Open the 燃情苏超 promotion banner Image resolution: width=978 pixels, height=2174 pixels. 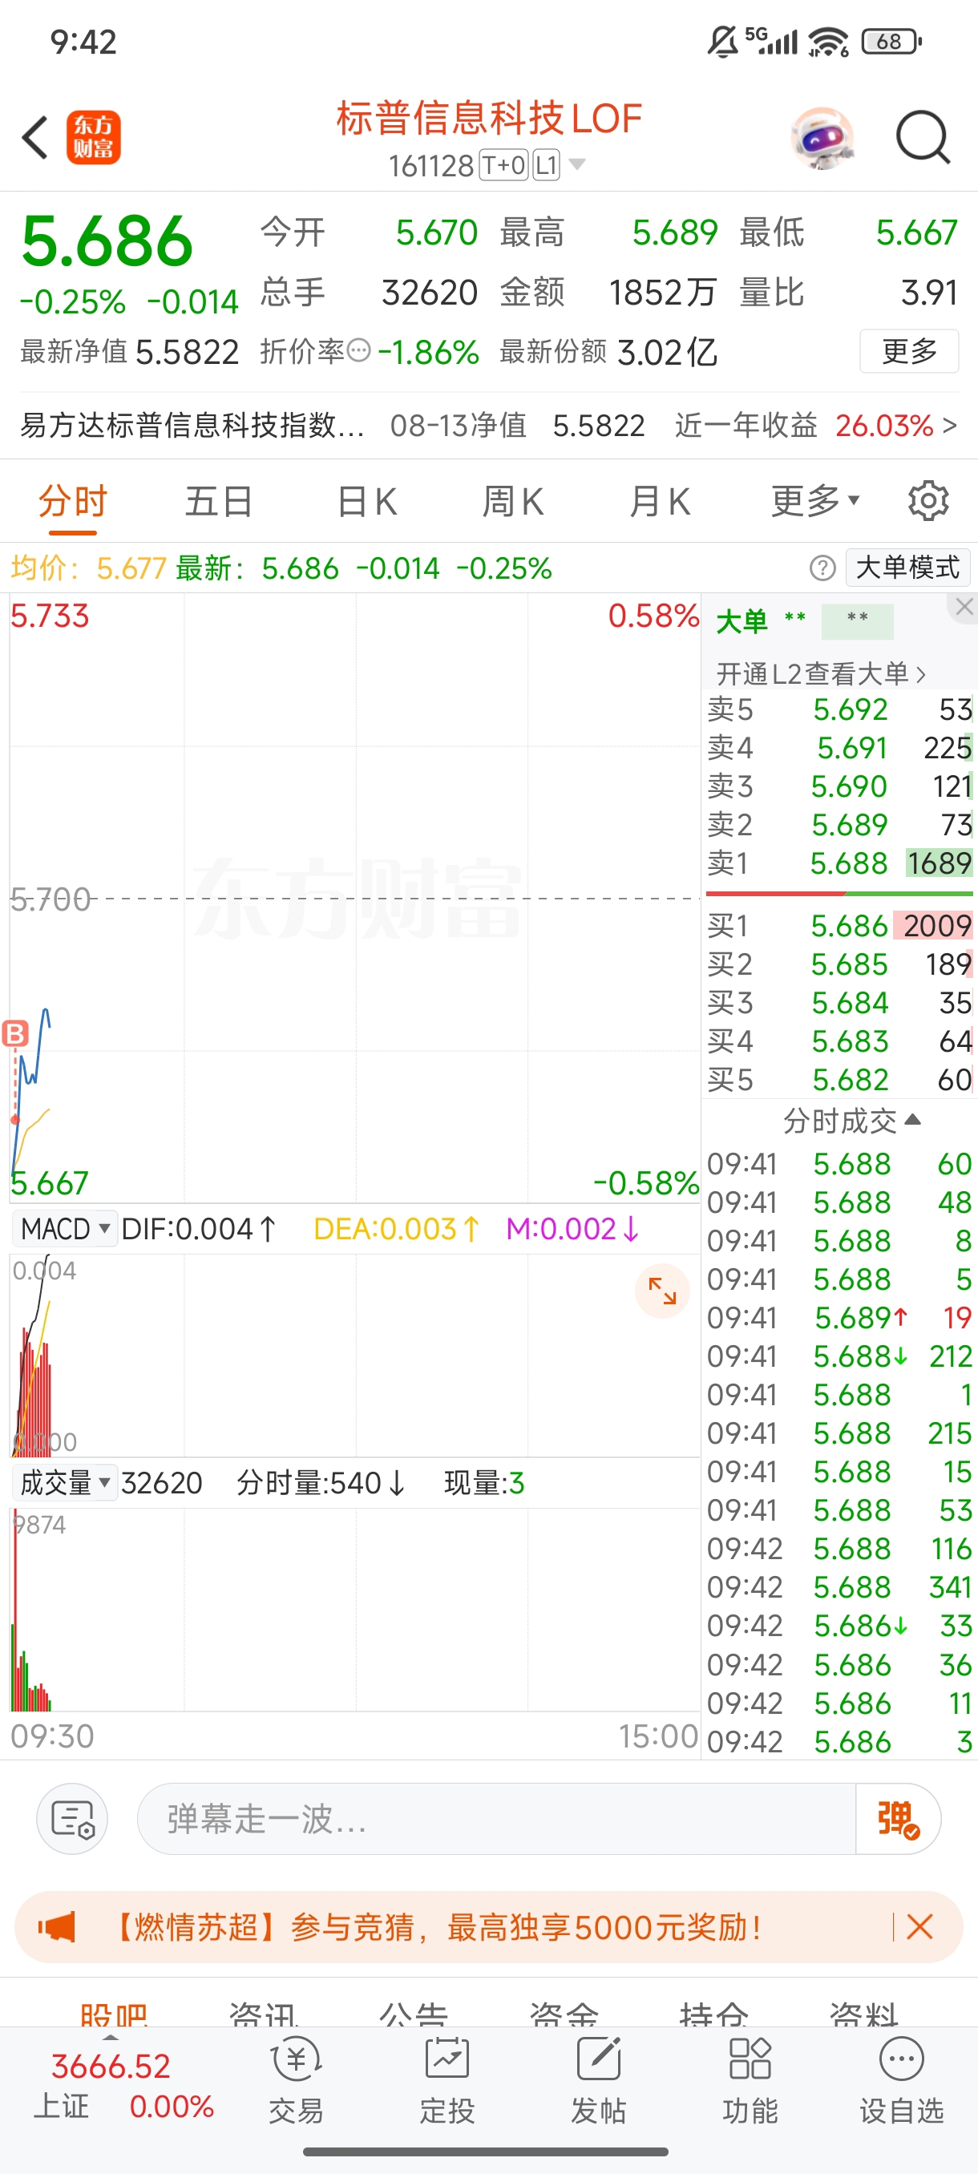coord(488,1927)
